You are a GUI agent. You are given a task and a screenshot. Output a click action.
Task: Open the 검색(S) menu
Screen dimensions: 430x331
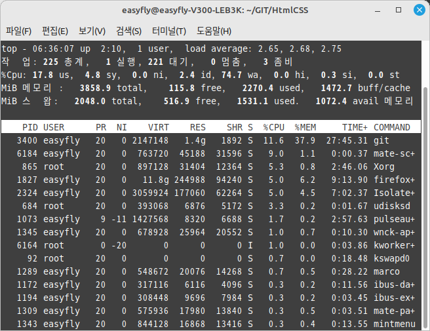coord(128,31)
